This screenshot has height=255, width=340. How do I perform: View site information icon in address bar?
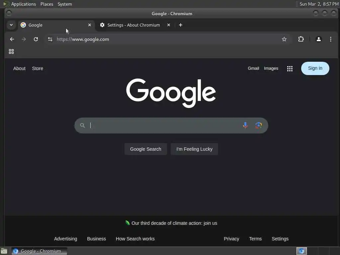click(x=50, y=39)
